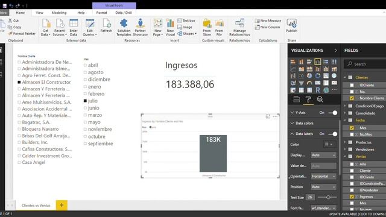The width and height of the screenshot is (386, 217).
Task: Open Solution Templates
Action: tap(124, 28)
